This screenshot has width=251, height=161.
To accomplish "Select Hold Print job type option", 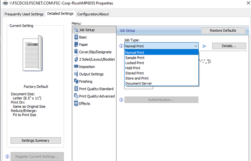I will pyautogui.click(x=134, y=68).
